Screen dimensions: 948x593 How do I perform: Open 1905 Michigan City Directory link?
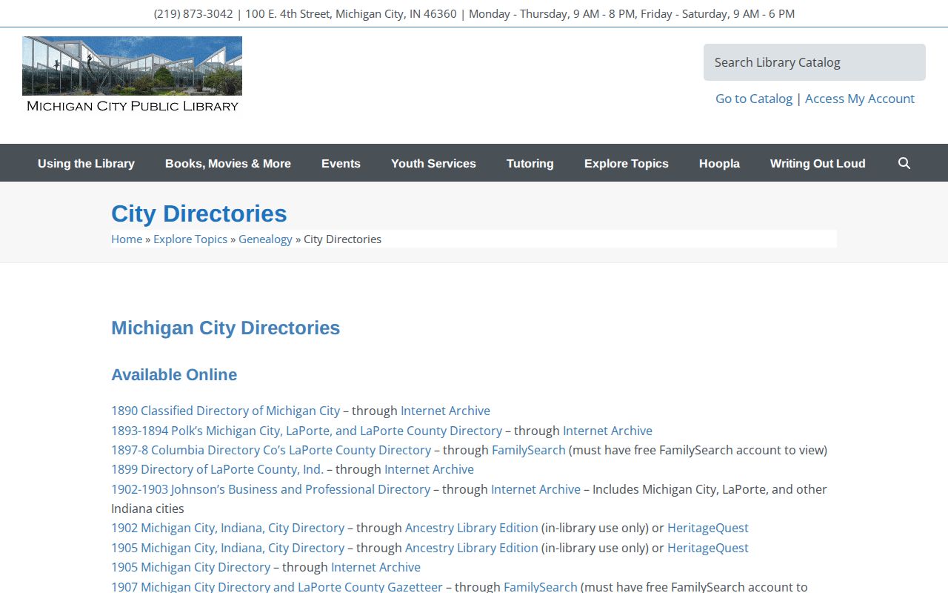[x=191, y=567]
